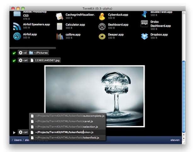Open the calibre.app books icon

pos(59,36)
